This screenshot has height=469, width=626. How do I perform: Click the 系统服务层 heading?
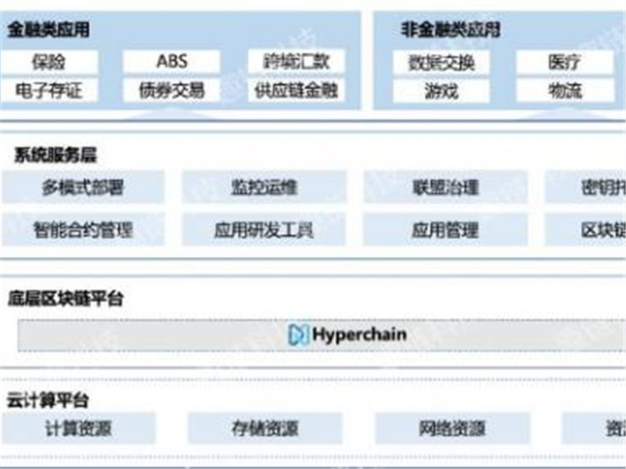(56, 155)
